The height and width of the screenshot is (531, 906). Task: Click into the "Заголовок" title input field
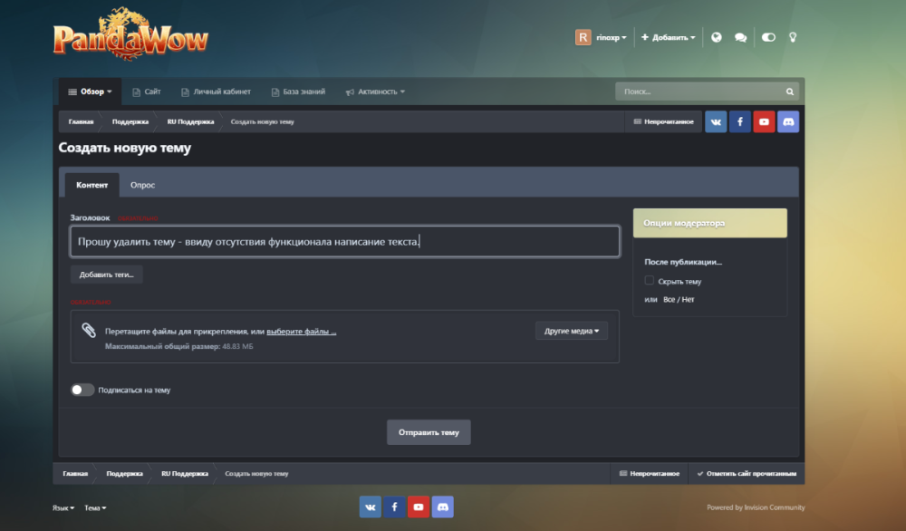point(344,242)
